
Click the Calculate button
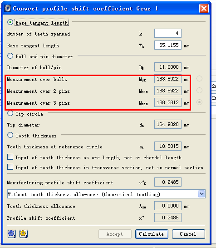[x=152, y=234]
